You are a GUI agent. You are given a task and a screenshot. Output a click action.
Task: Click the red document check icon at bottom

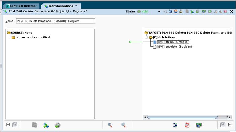pos(187,125)
